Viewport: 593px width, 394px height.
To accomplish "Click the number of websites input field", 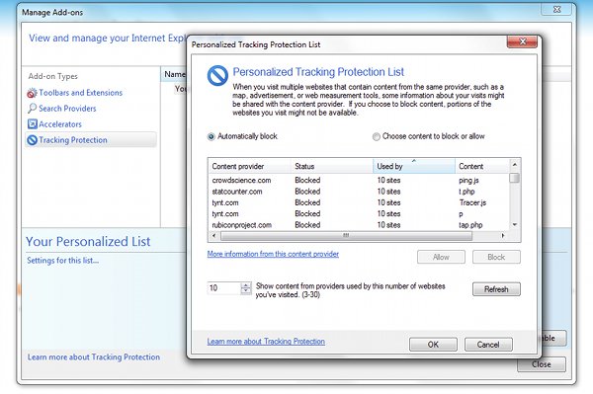I will tap(224, 288).
